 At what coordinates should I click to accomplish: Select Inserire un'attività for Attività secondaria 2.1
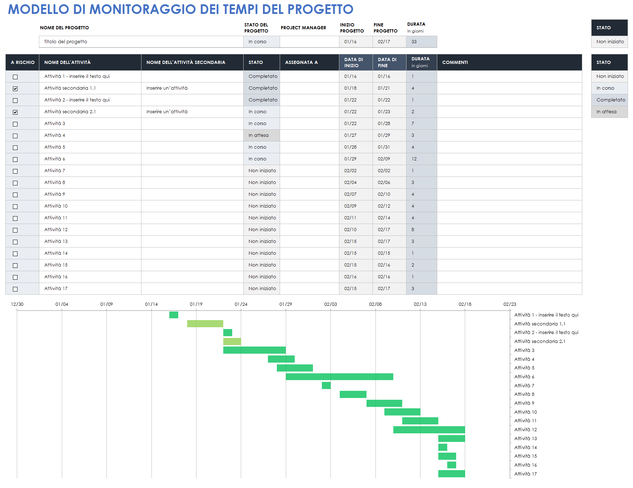[192, 112]
